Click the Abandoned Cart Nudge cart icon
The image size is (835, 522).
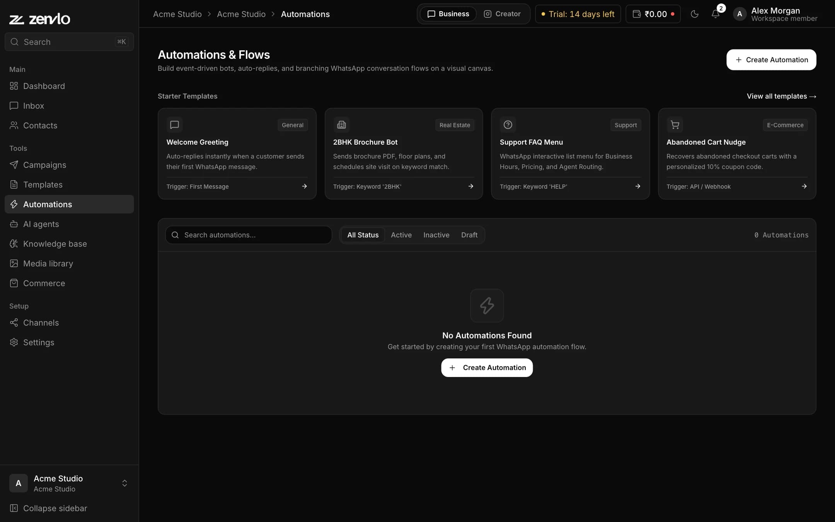(675, 125)
